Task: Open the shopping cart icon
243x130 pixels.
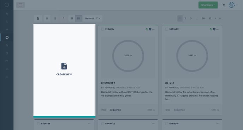Action: coord(224,5)
